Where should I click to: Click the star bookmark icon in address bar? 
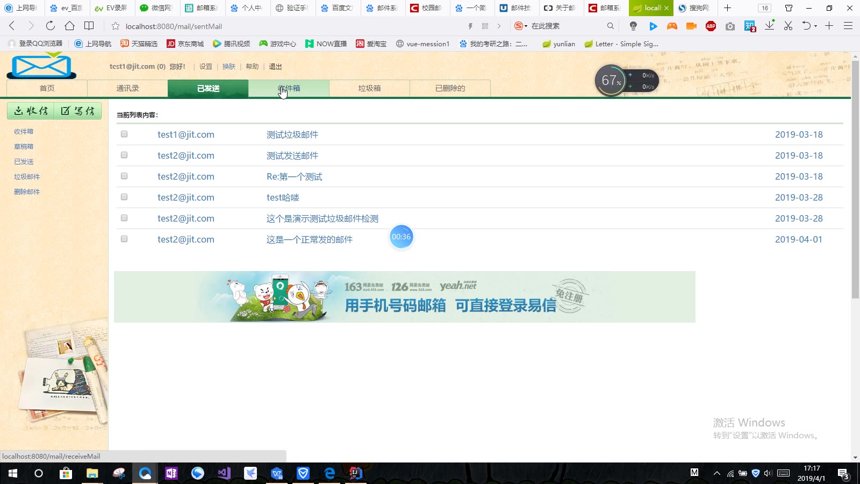[x=115, y=26]
